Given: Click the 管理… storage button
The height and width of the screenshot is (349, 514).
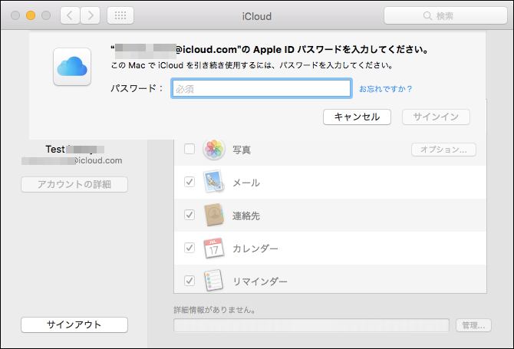Looking at the screenshot, I should click(473, 325).
